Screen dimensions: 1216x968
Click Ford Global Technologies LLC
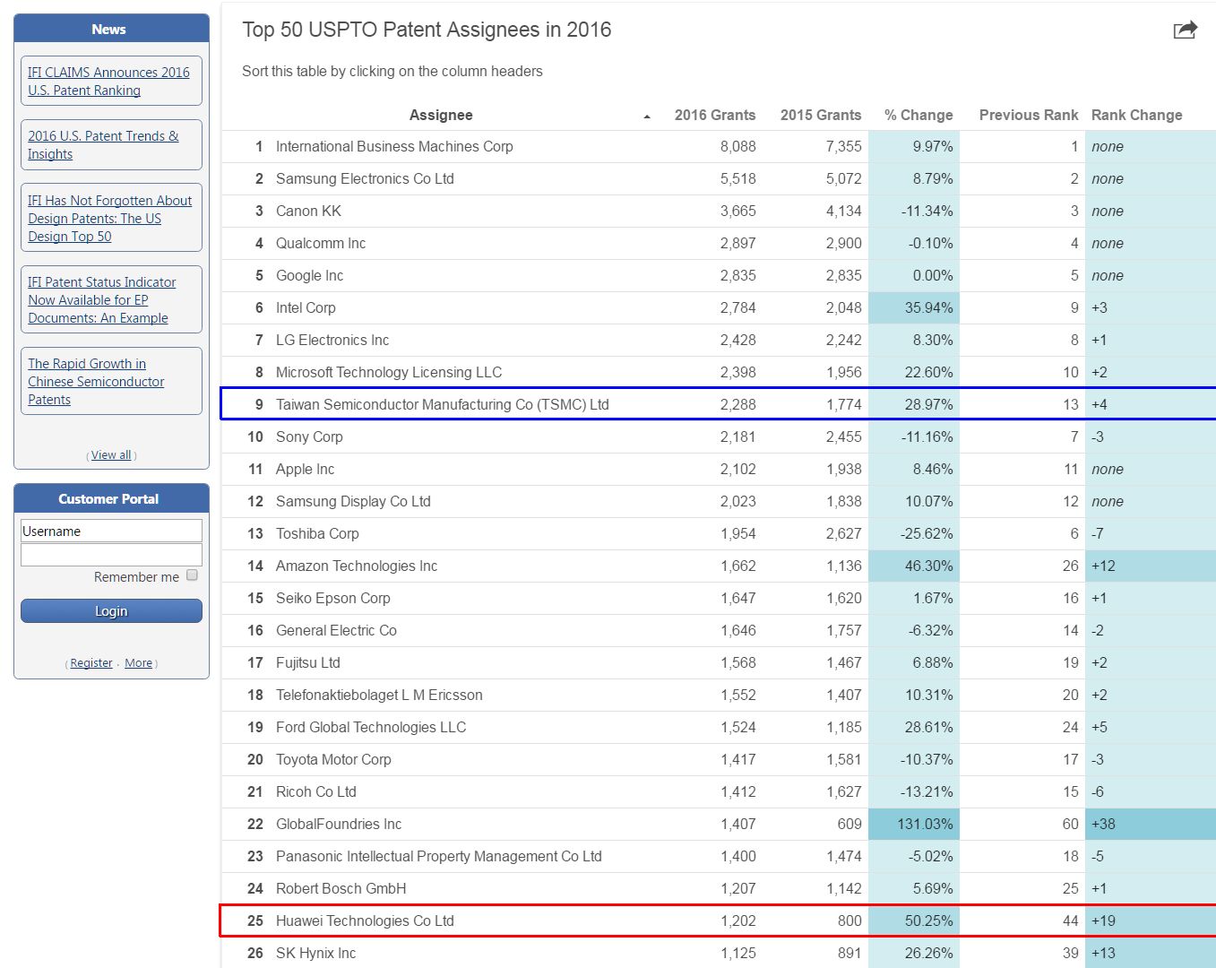[371, 727]
